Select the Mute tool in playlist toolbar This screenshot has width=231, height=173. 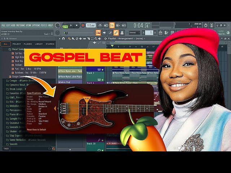coord(81,39)
